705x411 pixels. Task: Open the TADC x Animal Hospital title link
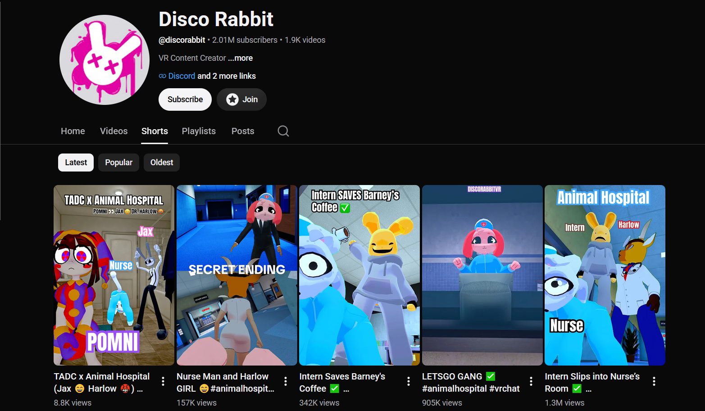[x=102, y=382]
